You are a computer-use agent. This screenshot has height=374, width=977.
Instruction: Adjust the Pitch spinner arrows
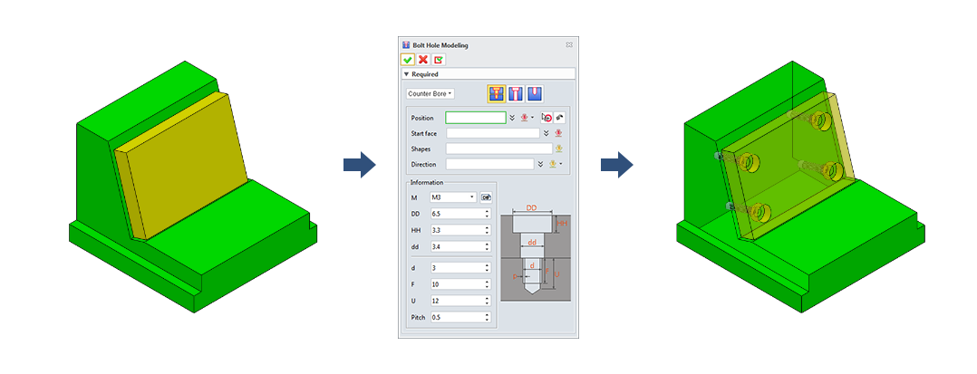[x=488, y=317]
